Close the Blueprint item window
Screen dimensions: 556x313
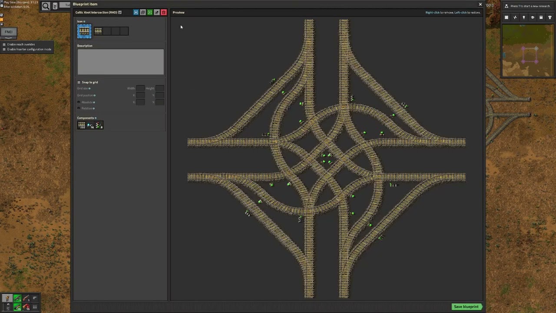pos(480,4)
